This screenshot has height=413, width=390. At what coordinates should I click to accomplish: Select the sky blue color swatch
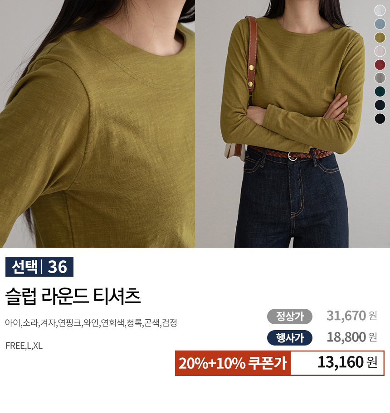[380, 24]
